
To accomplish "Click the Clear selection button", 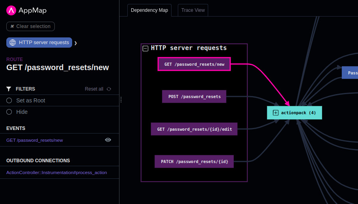I will point(30,26).
